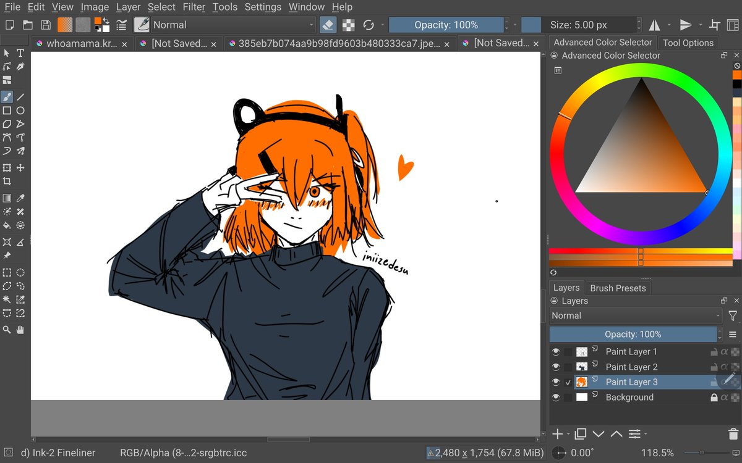
Task: Select the Freehand Brush tool
Action: tap(7, 97)
